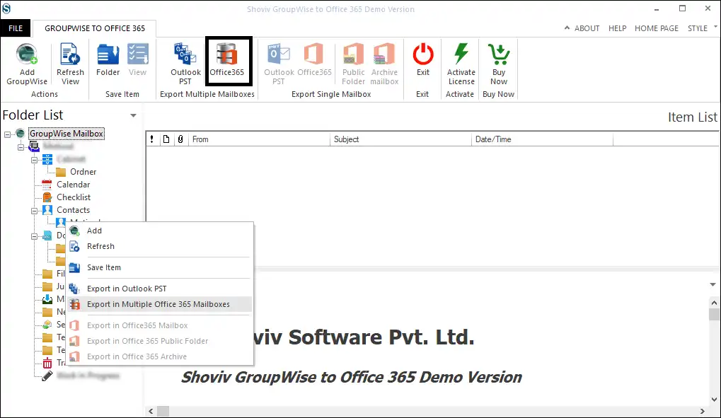This screenshot has height=418, width=721.
Task: Click the Archive mailbox export icon
Action: click(x=384, y=54)
